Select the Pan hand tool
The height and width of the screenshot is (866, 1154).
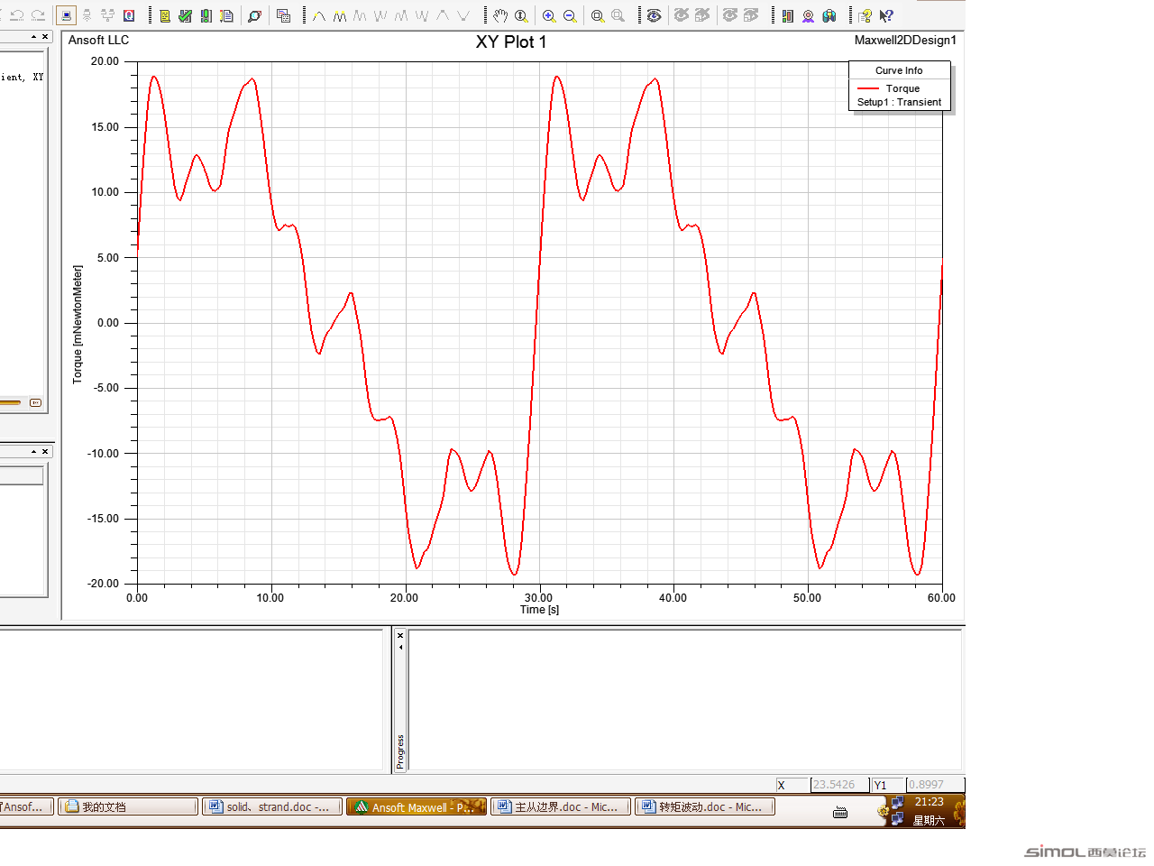(x=500, y=15)
